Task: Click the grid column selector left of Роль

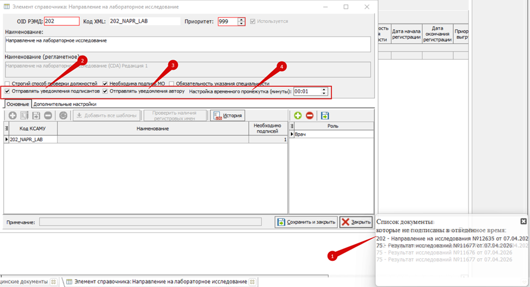Action: click(x=292, y=126)
